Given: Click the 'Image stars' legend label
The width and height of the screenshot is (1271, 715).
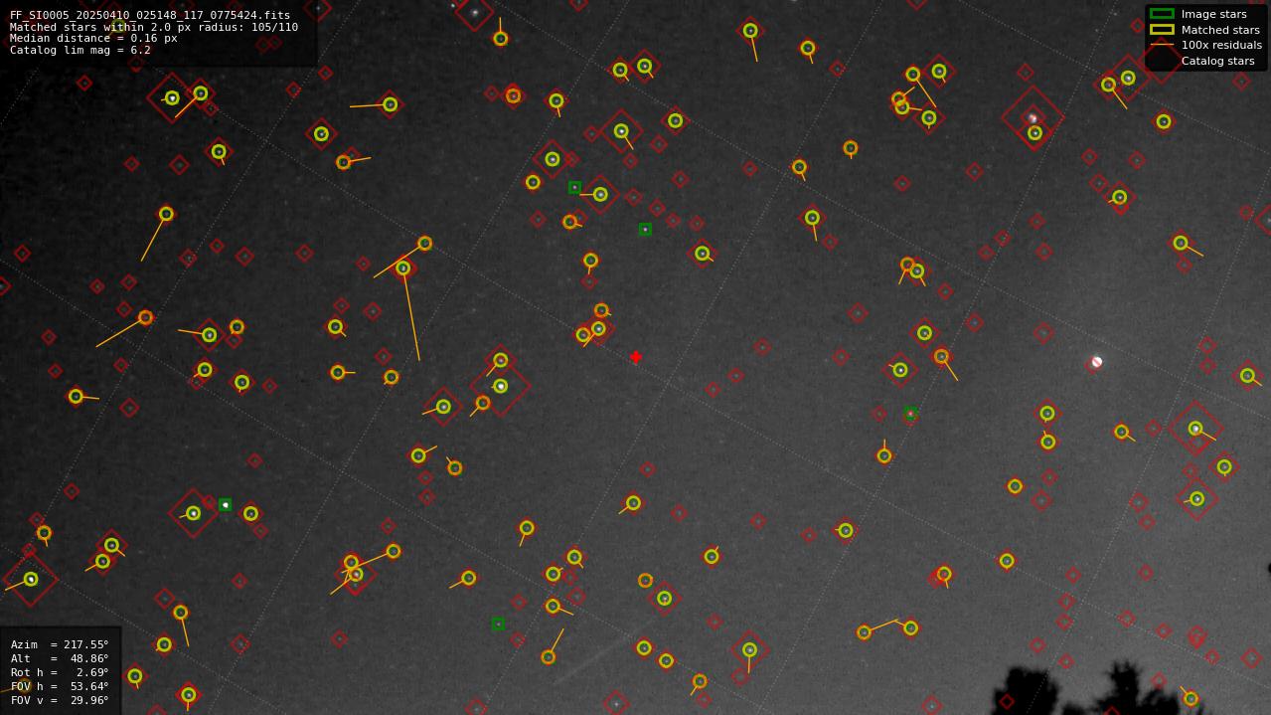Looking at the screenshot, I should click(x=1213, y=15).
